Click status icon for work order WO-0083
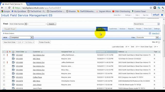165x92 pixels. 13,70
